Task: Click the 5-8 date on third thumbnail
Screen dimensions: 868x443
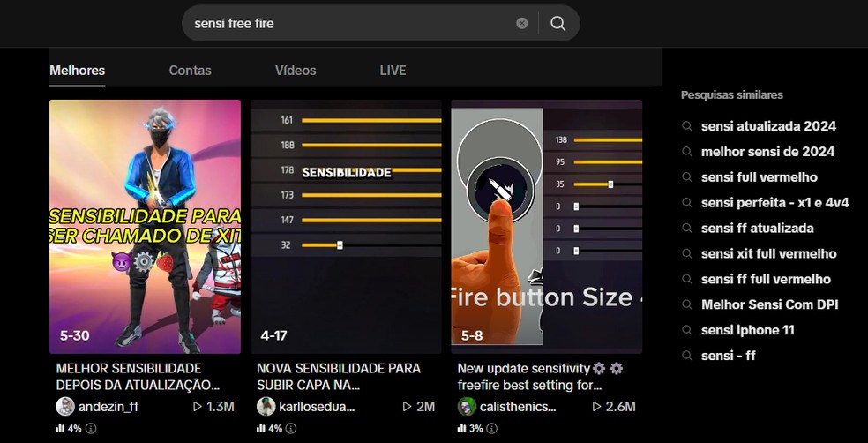Action: (x=472, y=335)
